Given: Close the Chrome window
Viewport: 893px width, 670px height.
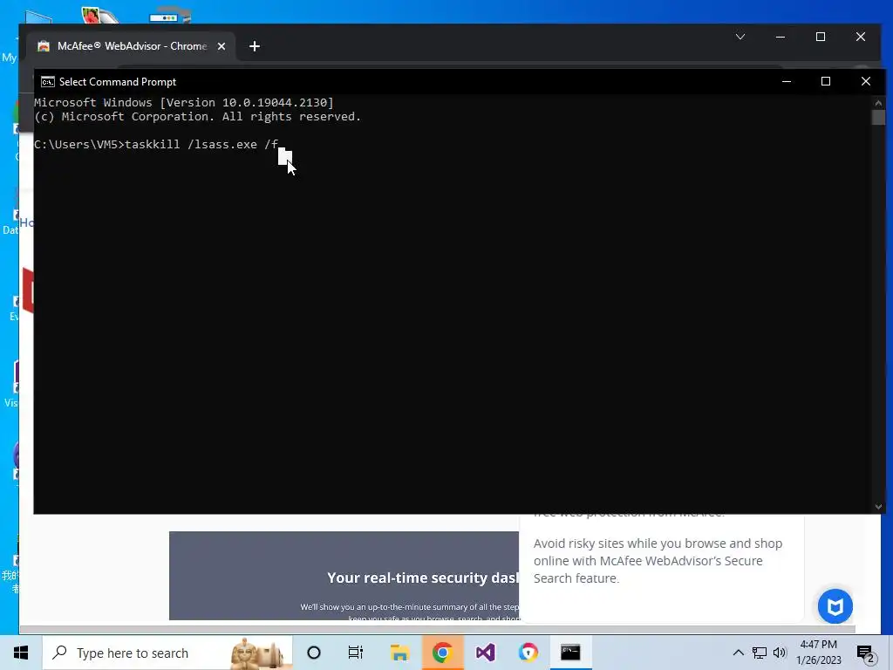Looking at the screenshot, I should pyautogui.click(x=861, y=37).
